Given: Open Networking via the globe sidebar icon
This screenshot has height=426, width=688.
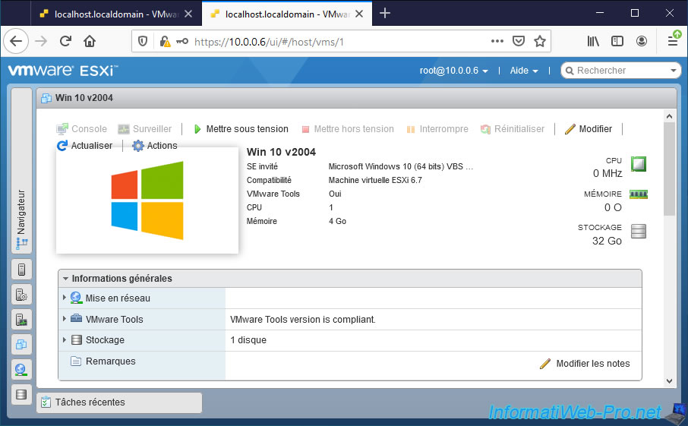Looking at the screenshot, I should pyautogui.click(x=21, y=370).
